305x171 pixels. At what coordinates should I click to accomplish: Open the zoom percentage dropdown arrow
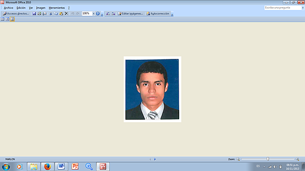(93, 14)
